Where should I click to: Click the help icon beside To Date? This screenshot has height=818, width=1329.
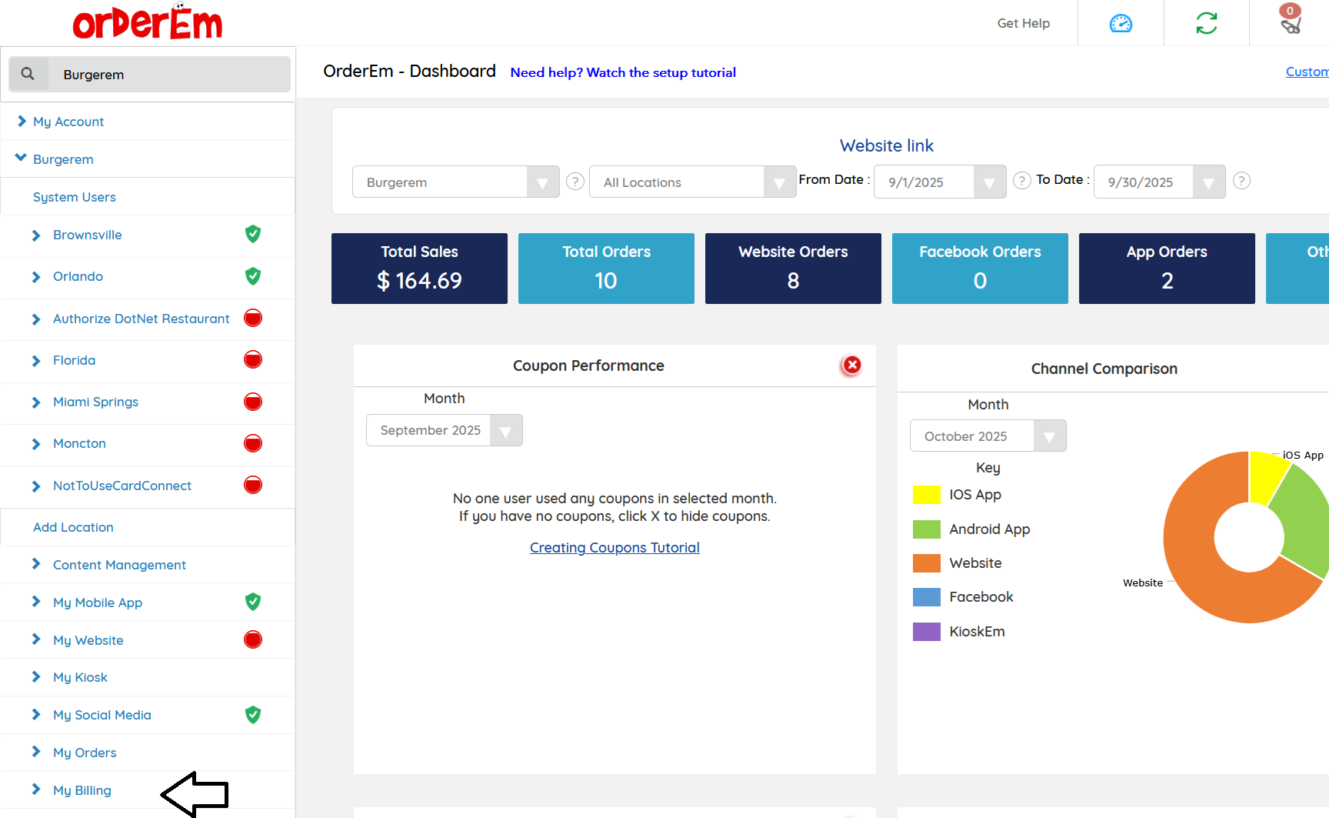click(x=1241, y=181)
